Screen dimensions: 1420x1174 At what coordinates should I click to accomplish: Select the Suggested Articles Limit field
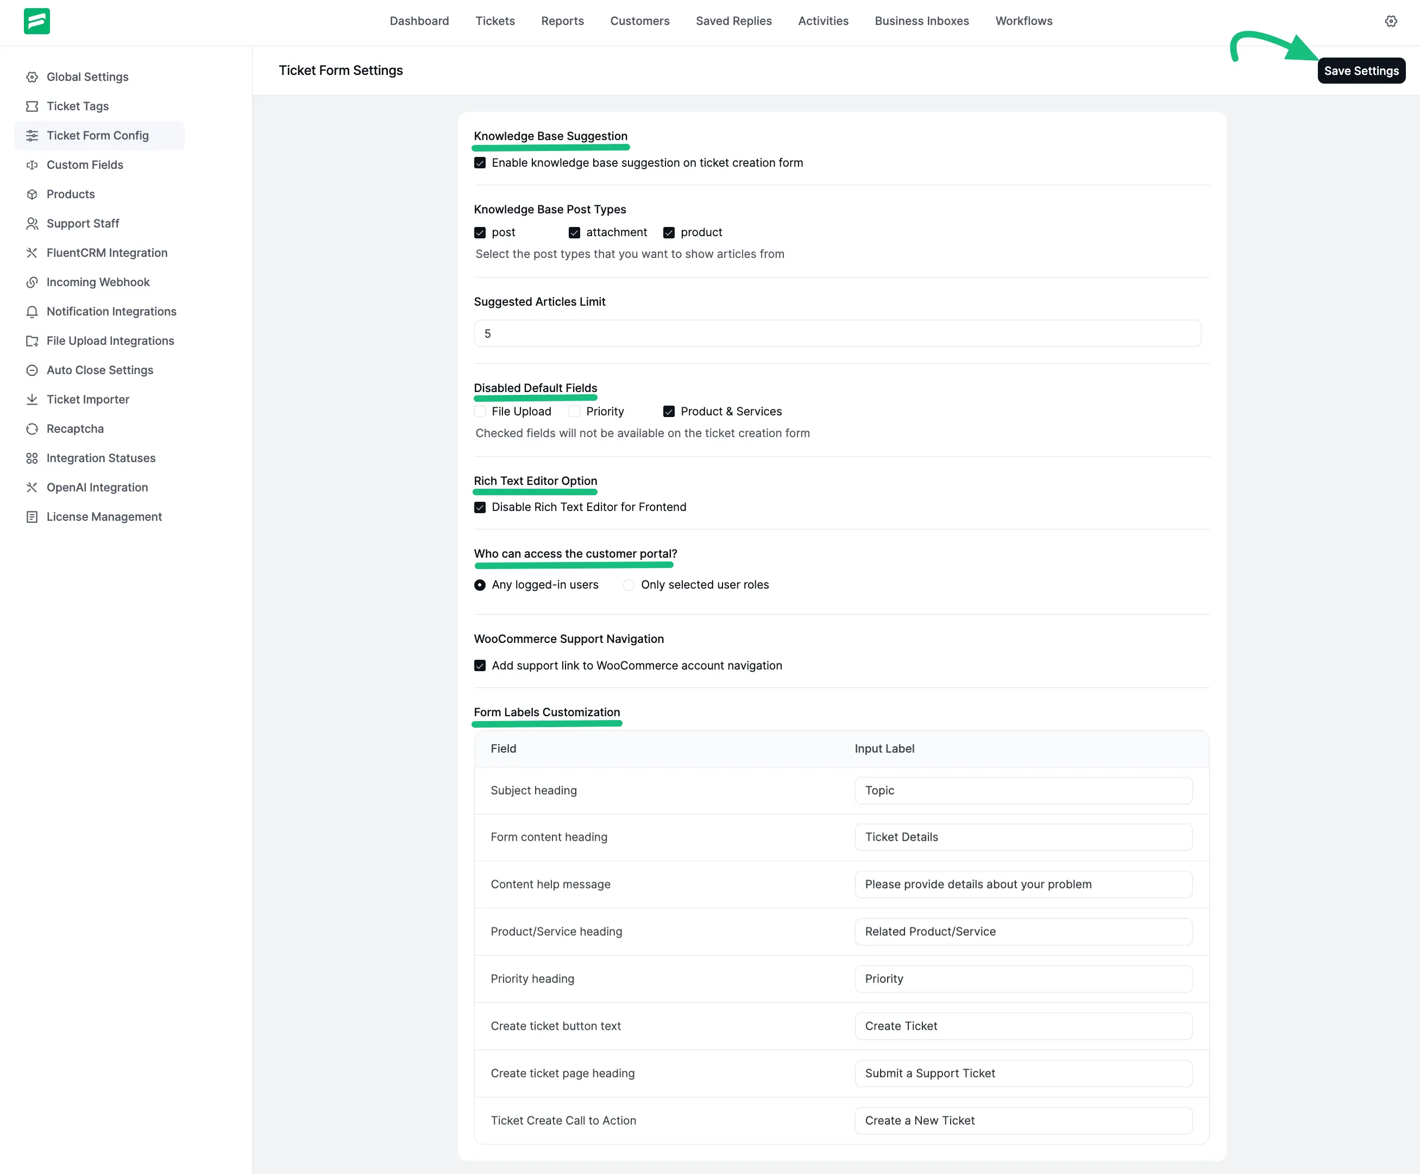pyautogui.click(x=837, y=333)
